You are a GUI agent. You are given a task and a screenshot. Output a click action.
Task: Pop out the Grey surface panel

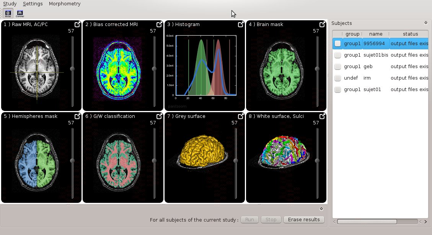click(x=241, y=116)
